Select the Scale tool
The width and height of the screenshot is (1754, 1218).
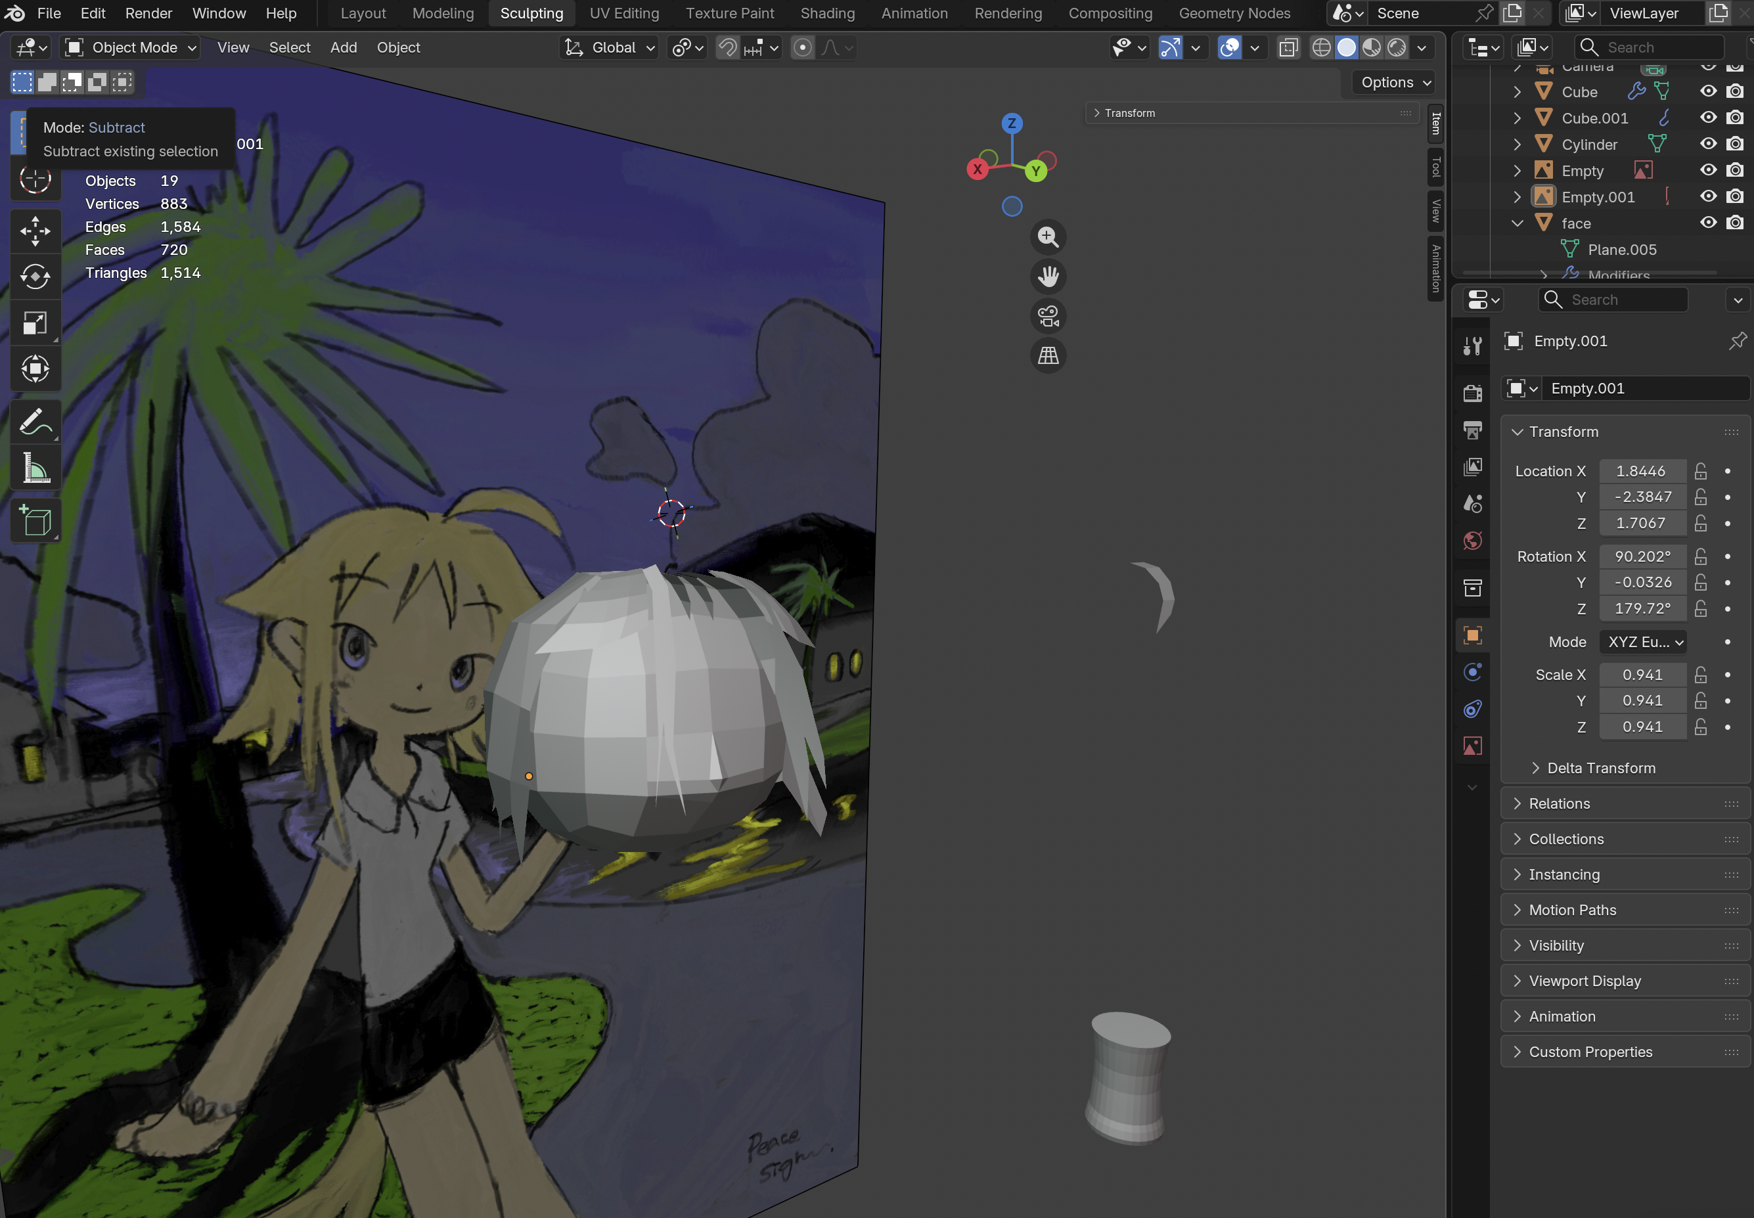[35, 323]
